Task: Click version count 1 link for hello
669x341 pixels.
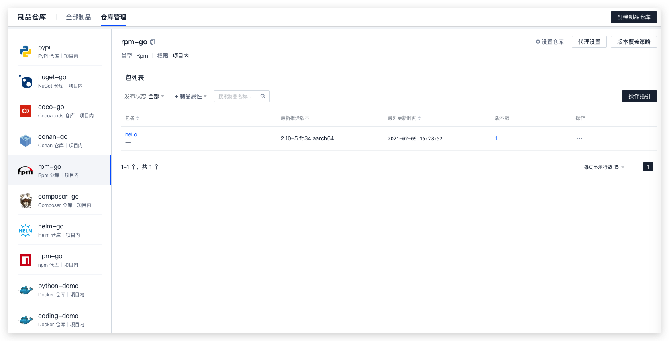Action: point(496,138)
